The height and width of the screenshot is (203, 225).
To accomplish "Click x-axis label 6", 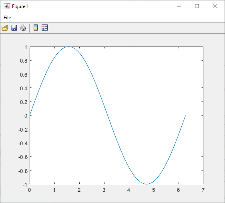I will pos(179,190).
